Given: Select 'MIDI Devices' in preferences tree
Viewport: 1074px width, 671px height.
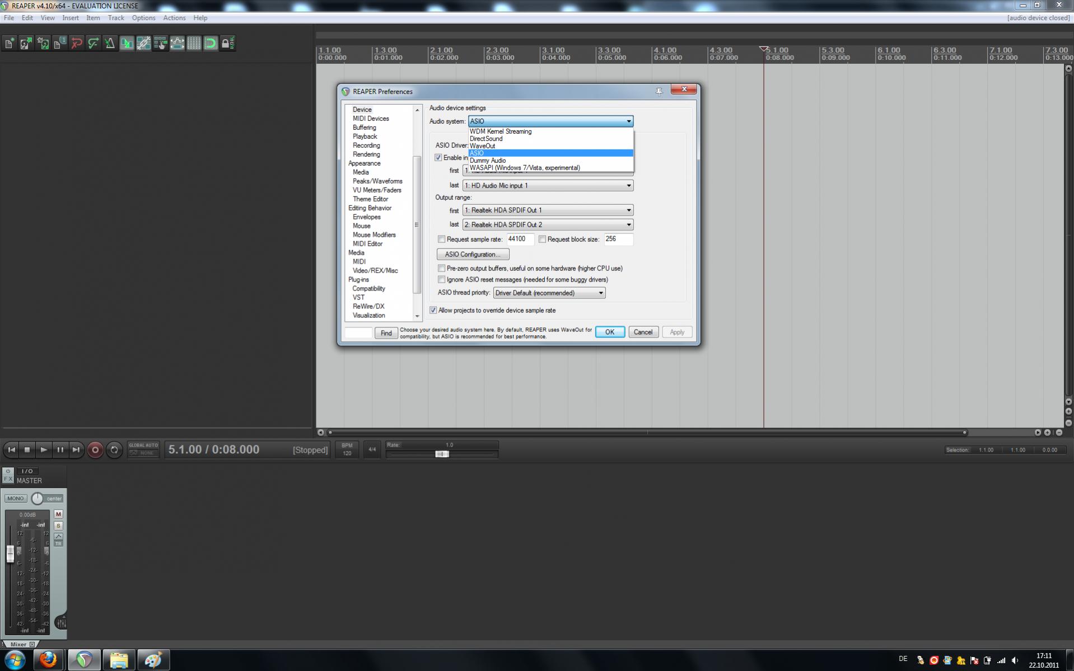Looking at the screenshot, I should [x=371, y=119].
